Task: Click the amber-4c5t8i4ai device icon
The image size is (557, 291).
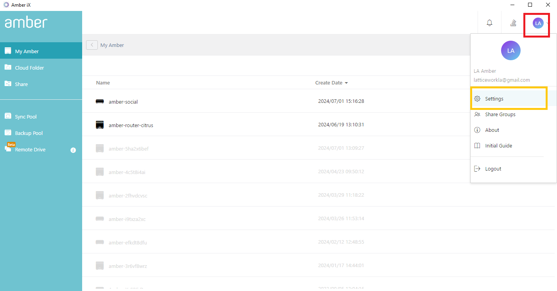Action: (x=100, y=172)
